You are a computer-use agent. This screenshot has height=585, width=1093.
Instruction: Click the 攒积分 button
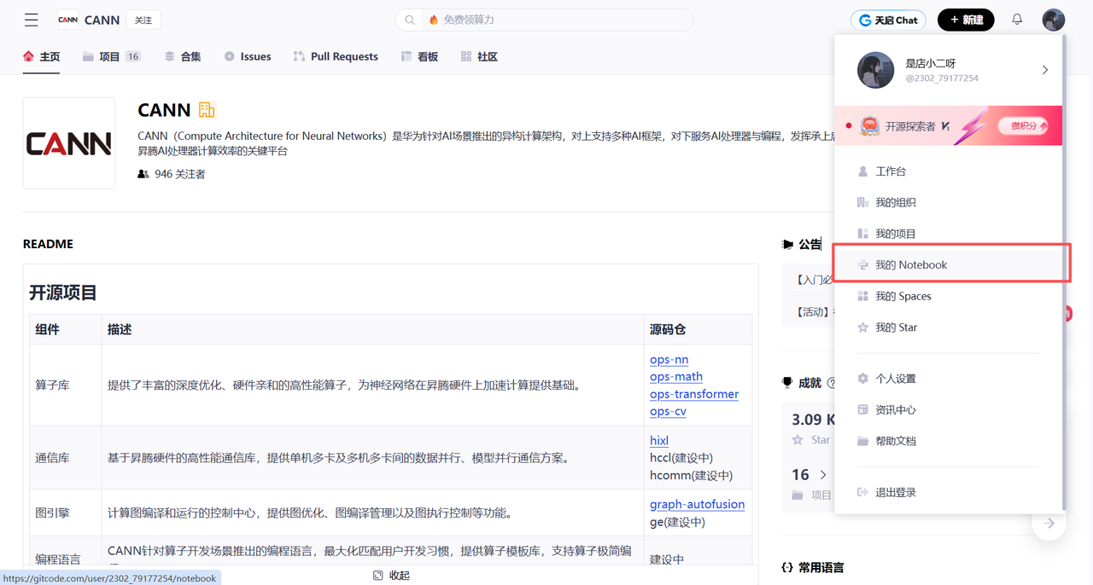pyautogui.click(x=1023, y=126)
